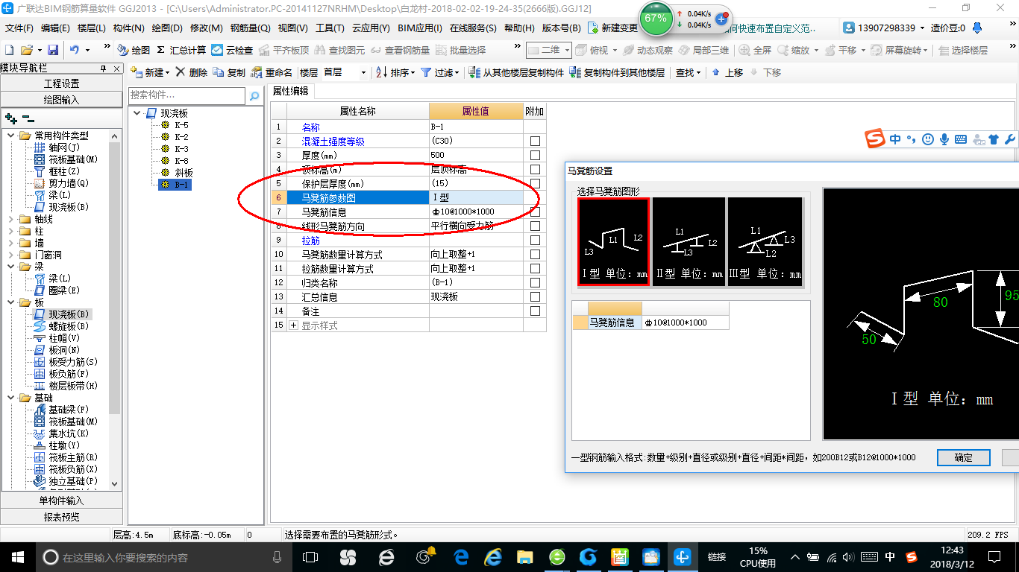Start 云检查 cloud check
The height and width of the screenshot is (572, 1019).
pos(232,50)
